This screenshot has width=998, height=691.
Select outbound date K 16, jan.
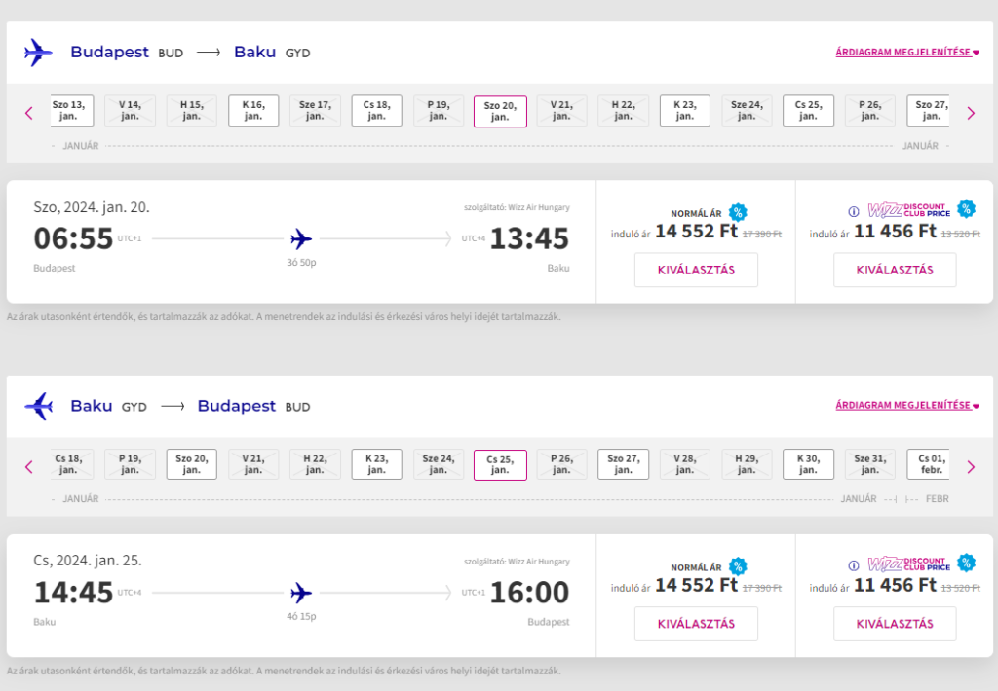[x=253, y=111]
